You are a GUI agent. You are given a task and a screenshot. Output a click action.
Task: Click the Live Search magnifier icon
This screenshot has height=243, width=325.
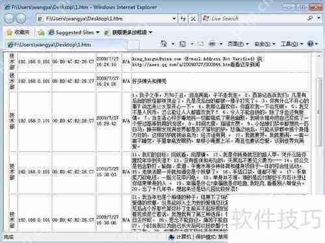[310, 18]
